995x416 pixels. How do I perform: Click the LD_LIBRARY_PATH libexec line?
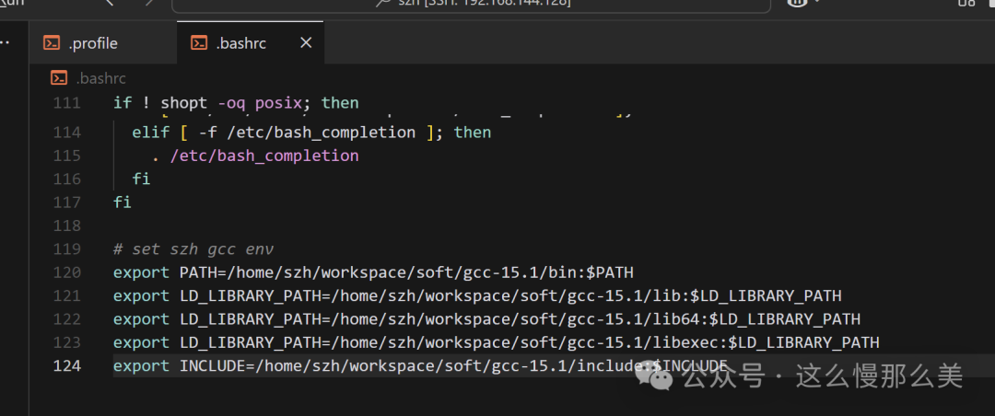pyautogui.click(x=497, y=343)
